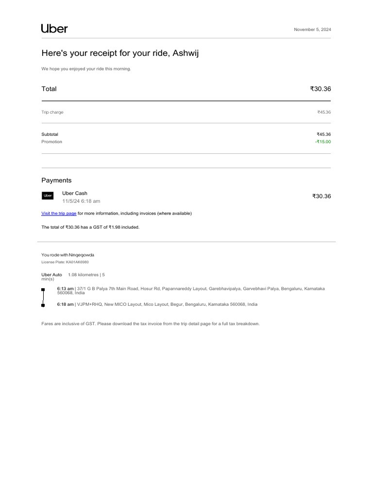Click the green promotion discount -₹15.00
373x497 pixels.
tap(322, 142)
